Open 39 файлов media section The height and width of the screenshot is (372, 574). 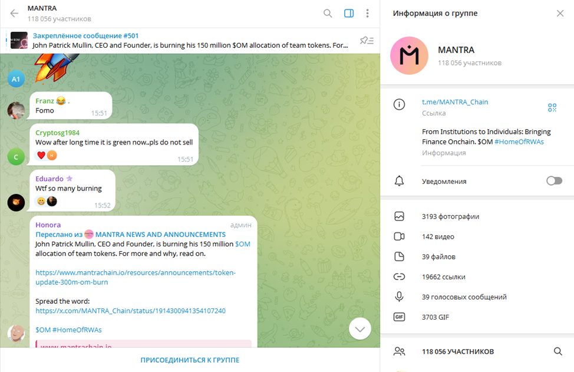point(438,256)
